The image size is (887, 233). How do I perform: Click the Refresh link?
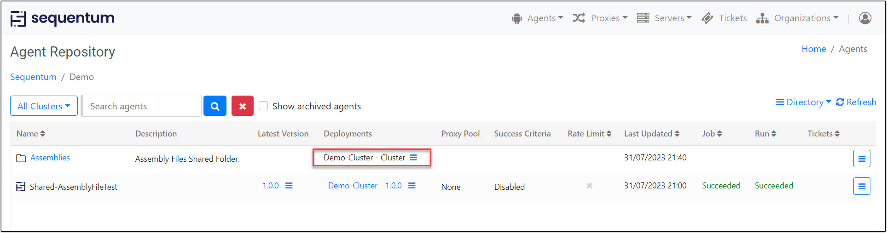(856, 102)
